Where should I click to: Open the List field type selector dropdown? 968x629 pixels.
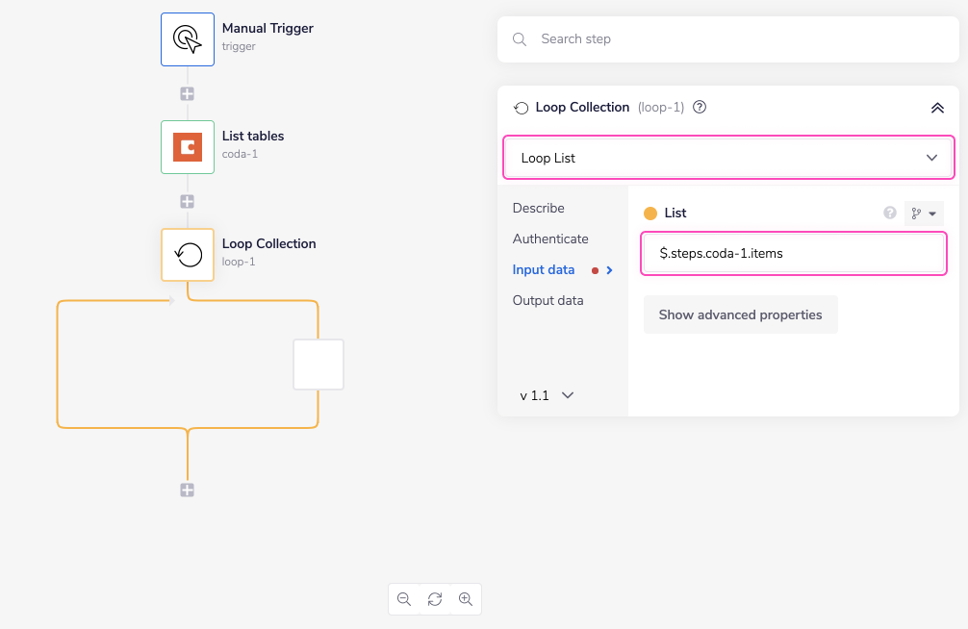coord(924,213)
